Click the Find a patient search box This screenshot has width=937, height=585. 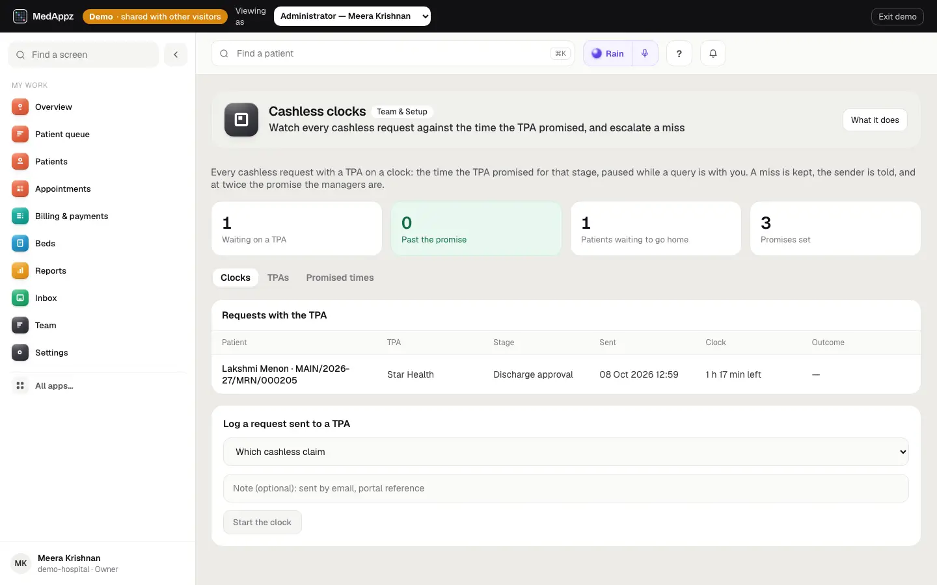pos(393,53)
